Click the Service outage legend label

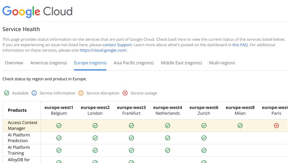click(144, 93)
